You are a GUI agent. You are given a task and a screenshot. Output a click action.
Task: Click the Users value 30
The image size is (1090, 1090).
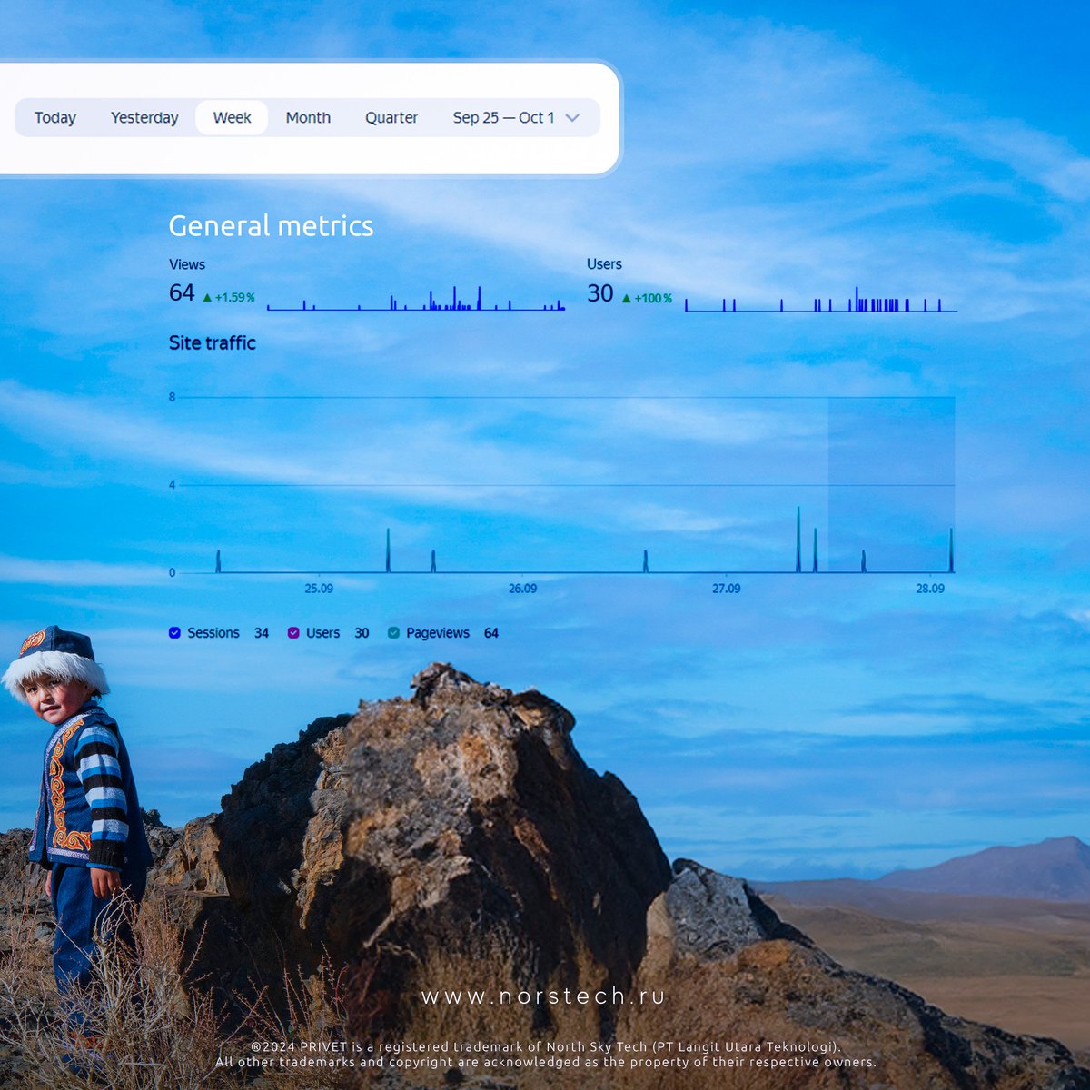600,293
